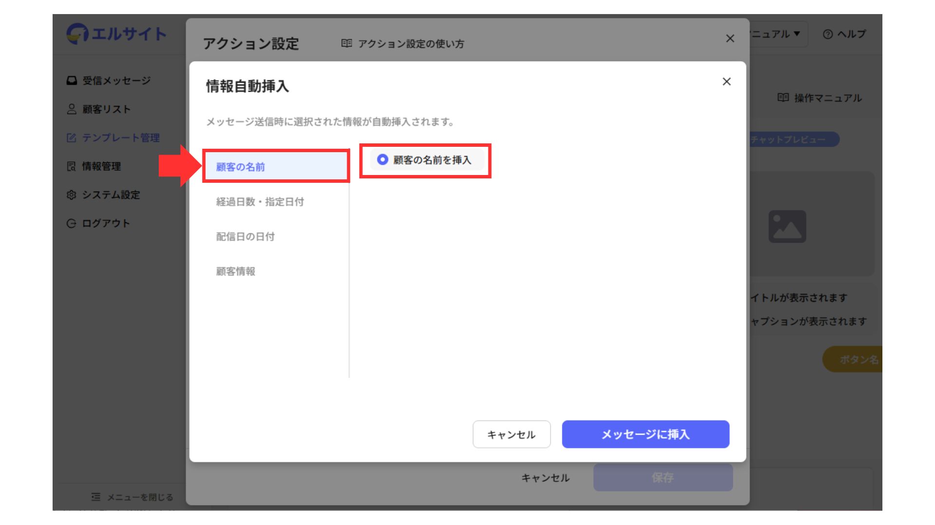The width and height of the screenshot is (935, 525).
Task: Click メッセージに挿入 button
Action: (645, 434)
